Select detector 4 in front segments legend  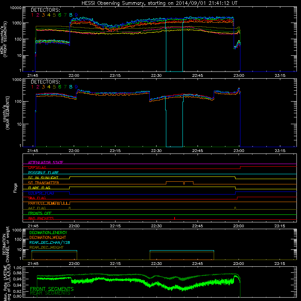49,15
